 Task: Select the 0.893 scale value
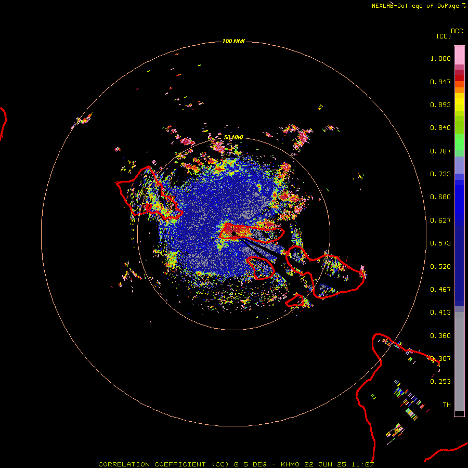(440, 105)
